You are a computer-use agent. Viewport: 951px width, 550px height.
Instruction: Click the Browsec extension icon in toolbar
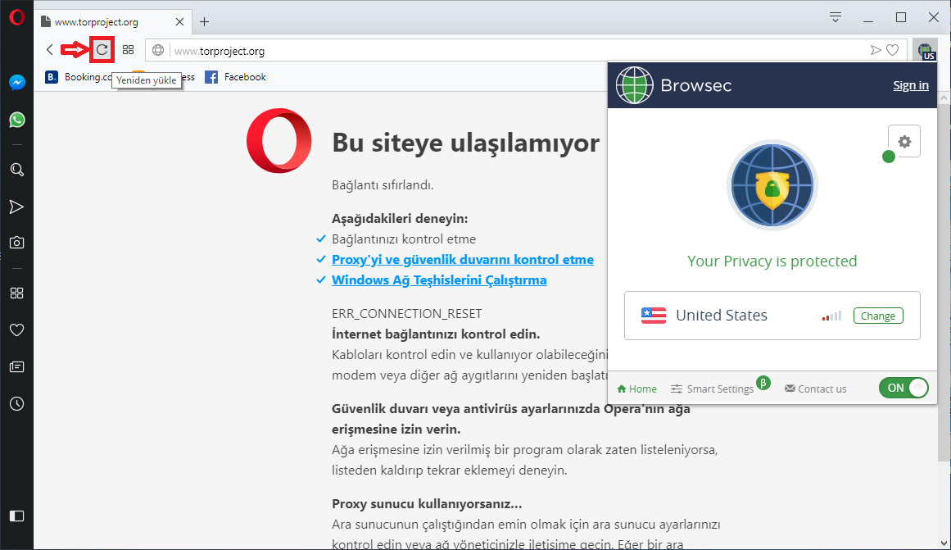point(926,51)
